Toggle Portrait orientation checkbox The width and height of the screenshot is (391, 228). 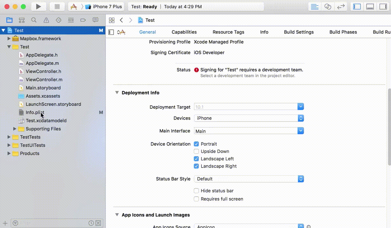pyautogui.click(x=196, y=144)
